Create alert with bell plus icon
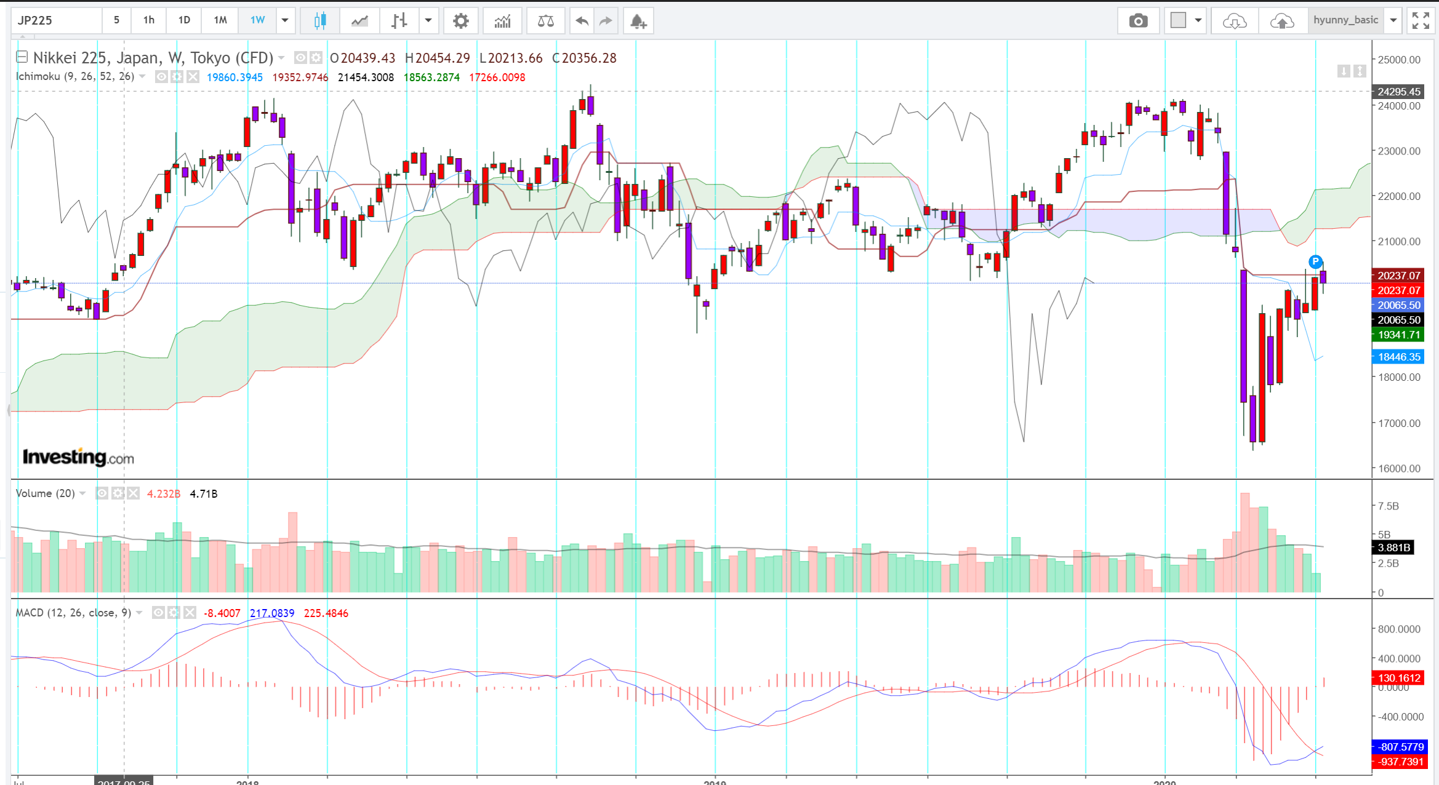The height and width of the screenshot is (785, 1439). (x=638, y=21)
